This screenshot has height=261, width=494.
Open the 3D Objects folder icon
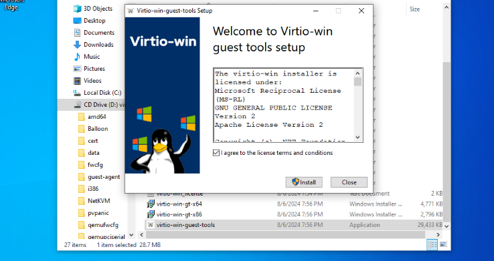(77, 9)
